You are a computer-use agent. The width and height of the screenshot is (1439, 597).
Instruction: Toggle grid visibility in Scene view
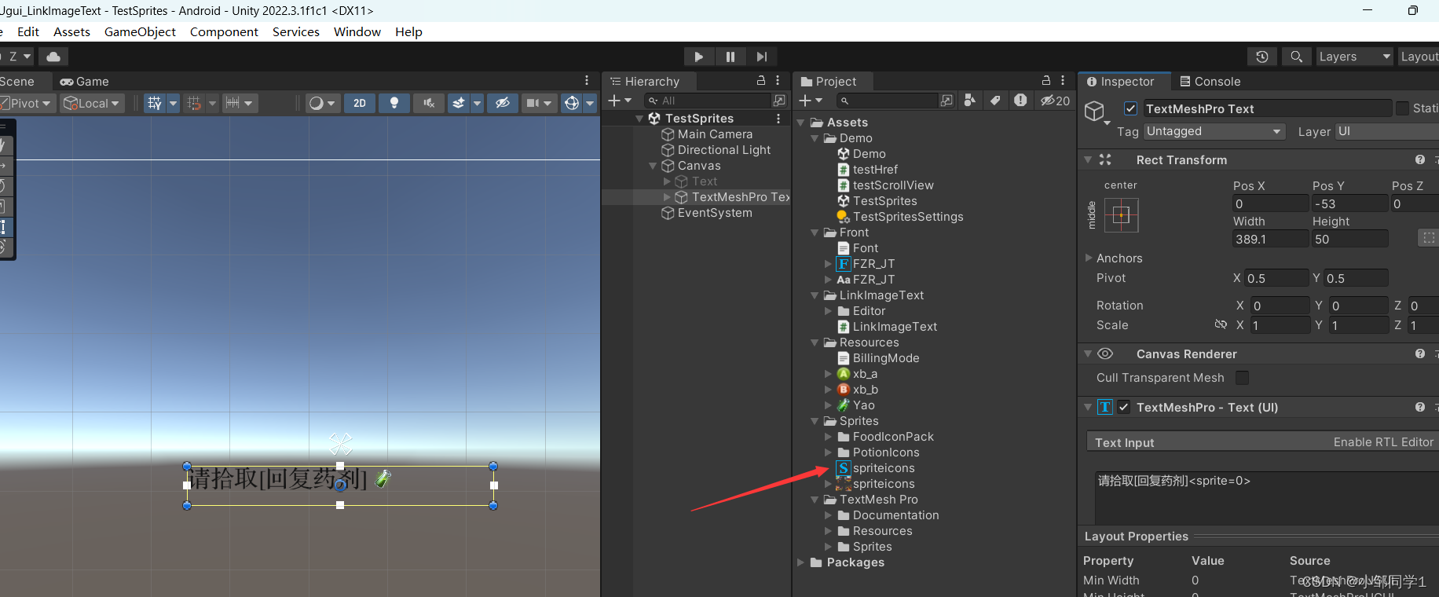point(155,103)
